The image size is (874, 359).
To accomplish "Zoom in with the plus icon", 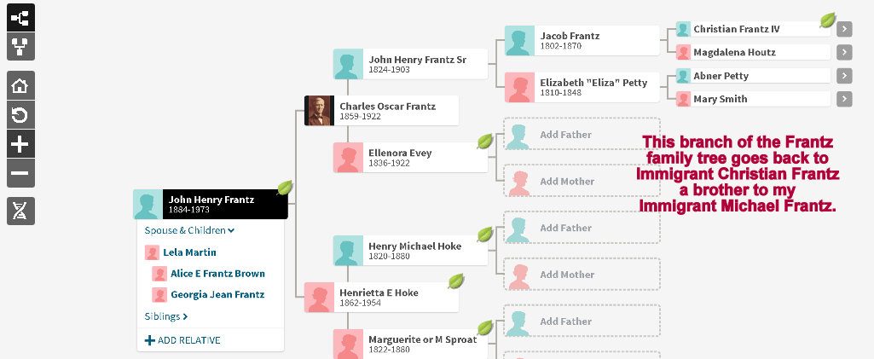I will (x=20, y=144).
